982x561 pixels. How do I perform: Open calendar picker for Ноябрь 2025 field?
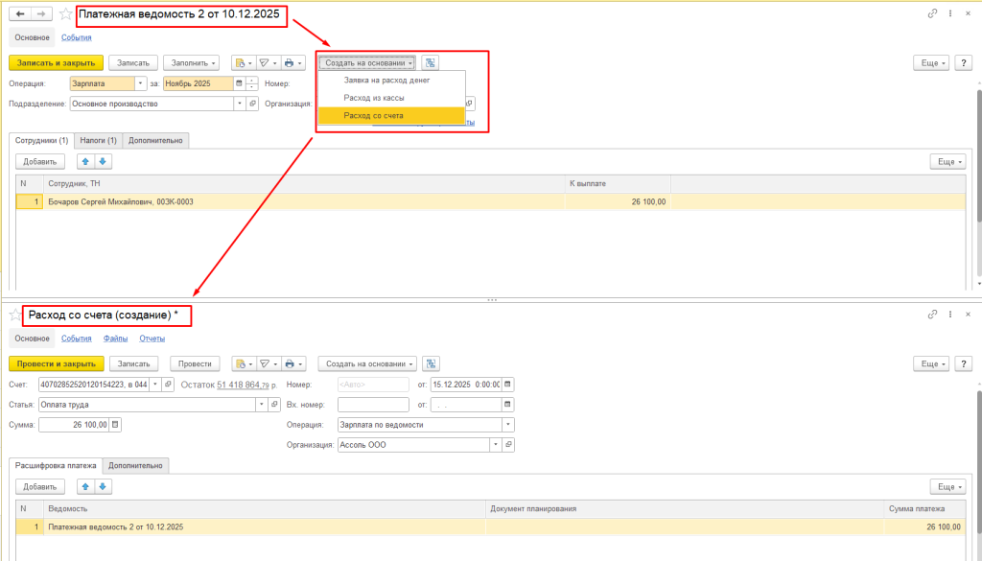tap(239, 83)
